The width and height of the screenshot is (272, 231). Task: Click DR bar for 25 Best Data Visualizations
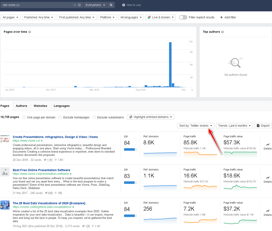[x=130, y=216]
